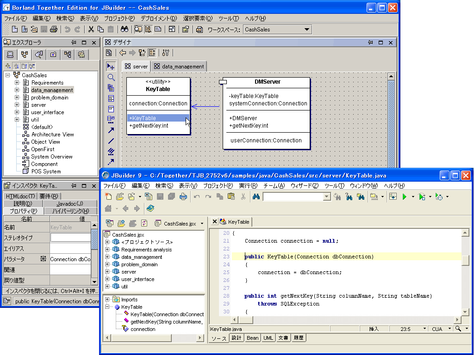The height and width of the screenshot is (355, 474).
Task: Switch to the UML tab in JBuilder
Action: 268,338
